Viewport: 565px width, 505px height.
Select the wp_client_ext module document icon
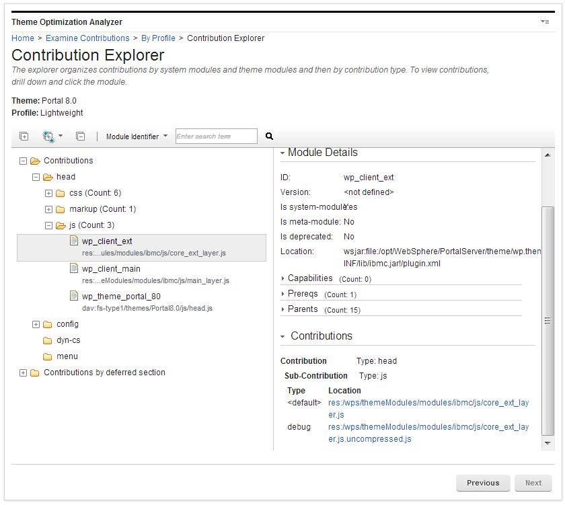74,241
